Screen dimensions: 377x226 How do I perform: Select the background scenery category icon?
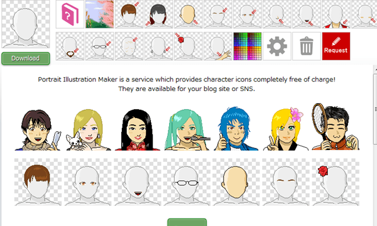[x=99, y=14]
